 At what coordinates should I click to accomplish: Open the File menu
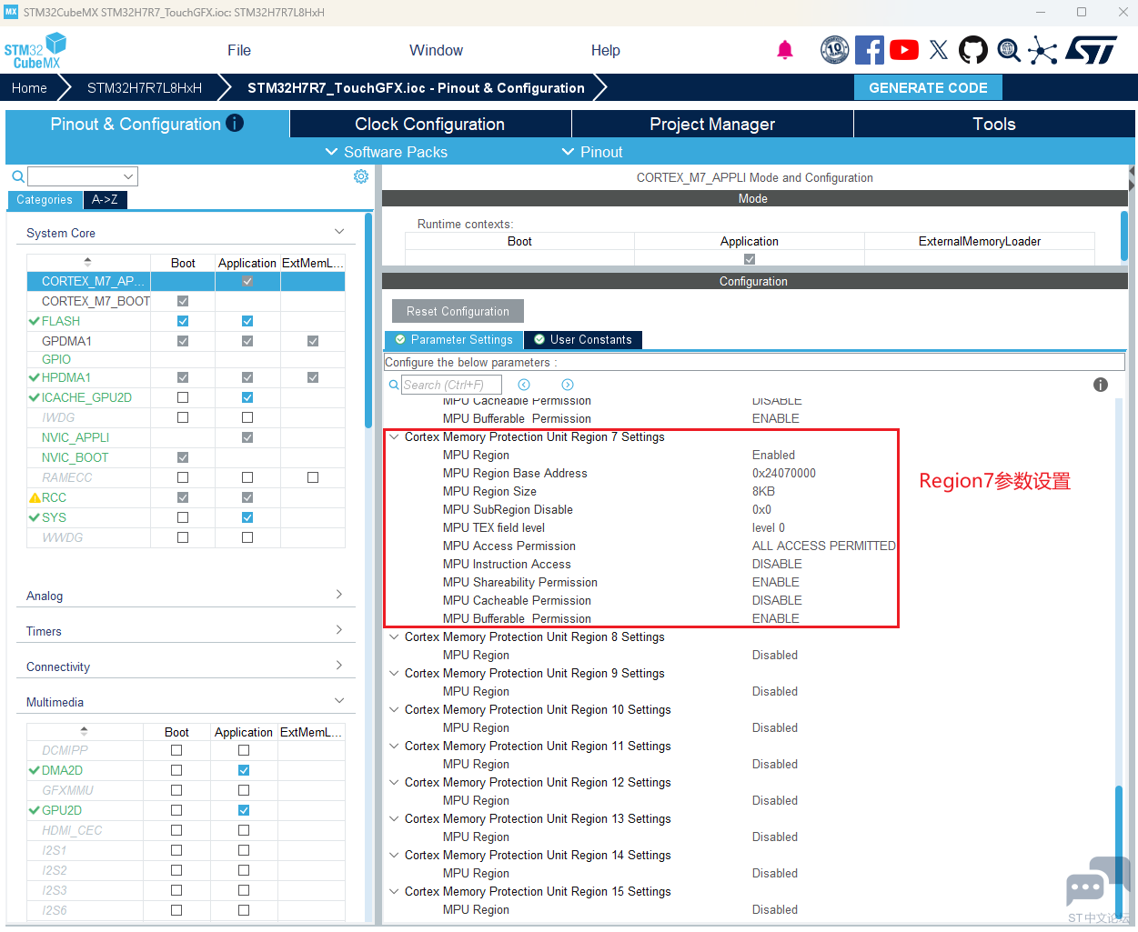tap(239, 50)
